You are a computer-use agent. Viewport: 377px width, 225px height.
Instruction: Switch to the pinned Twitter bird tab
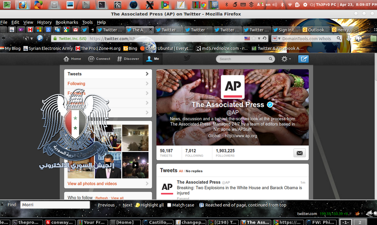(84, 30)
